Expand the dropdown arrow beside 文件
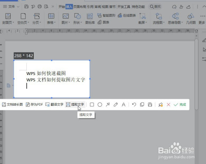Image resolution: width=206 pixels, height=164 pixels. pyautogui.click(x=18, y=7)
